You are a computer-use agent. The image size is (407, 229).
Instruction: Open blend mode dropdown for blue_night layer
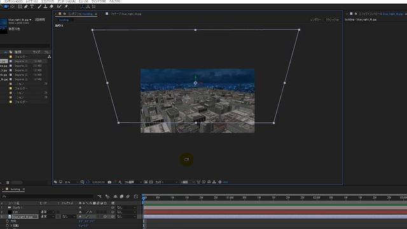coord(47,216)
